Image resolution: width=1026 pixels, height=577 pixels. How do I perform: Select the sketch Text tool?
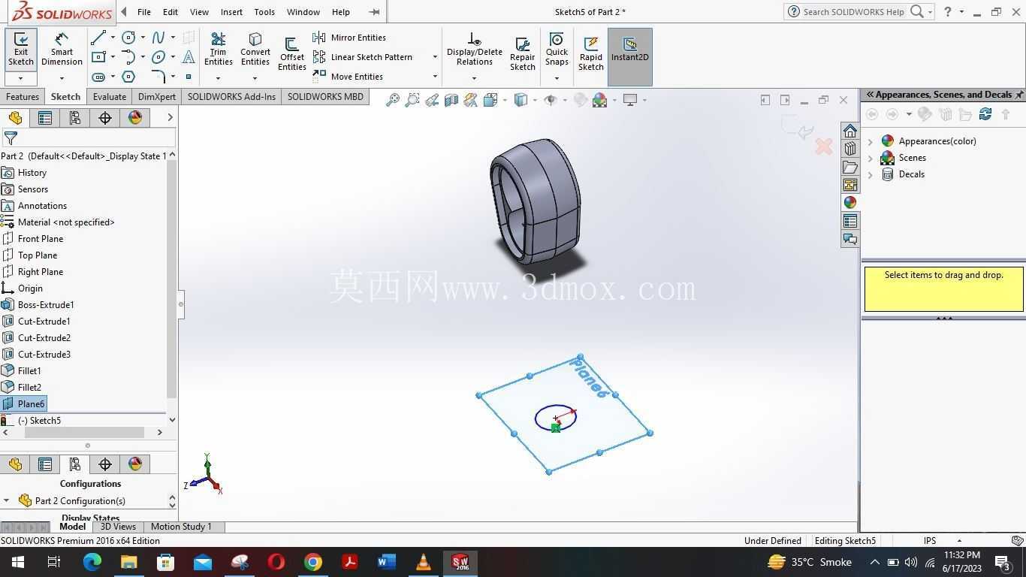189,57
